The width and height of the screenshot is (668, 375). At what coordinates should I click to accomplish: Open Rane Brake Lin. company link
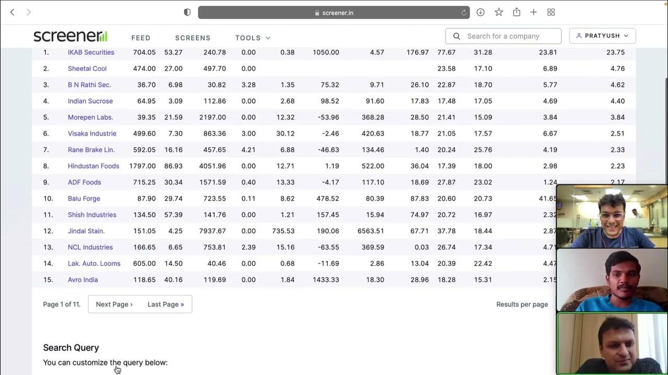[91, 149]
